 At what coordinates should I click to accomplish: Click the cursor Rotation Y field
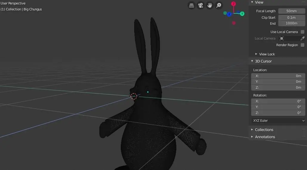point(278,107)
